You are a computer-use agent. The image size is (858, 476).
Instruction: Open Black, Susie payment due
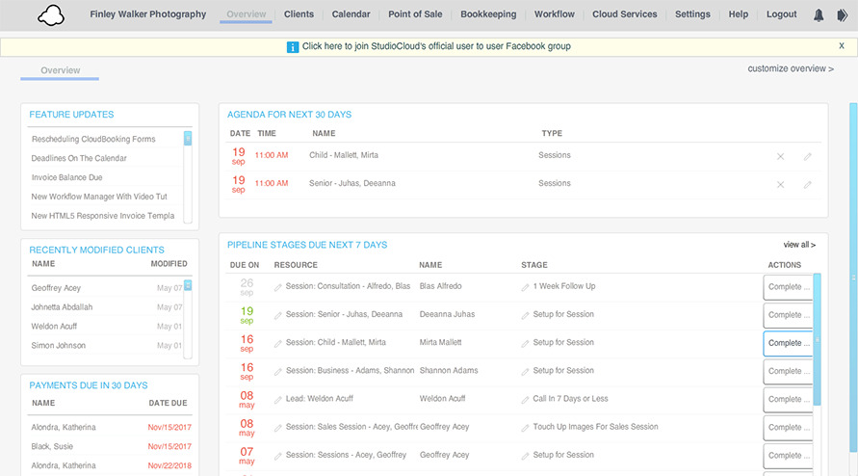pos(52,446)
